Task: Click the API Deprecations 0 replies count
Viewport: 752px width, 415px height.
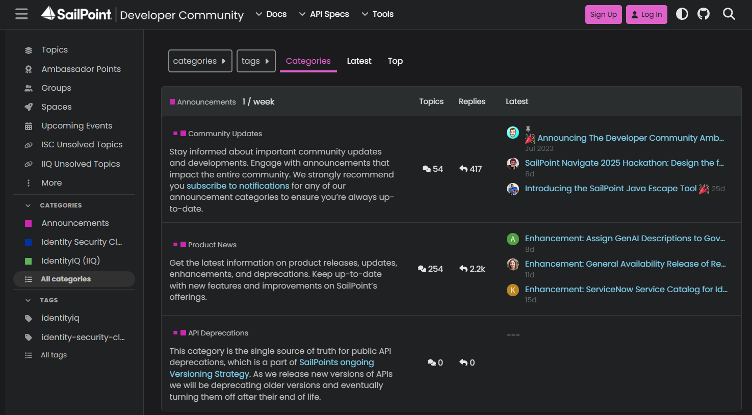Action: coord(467,363)
